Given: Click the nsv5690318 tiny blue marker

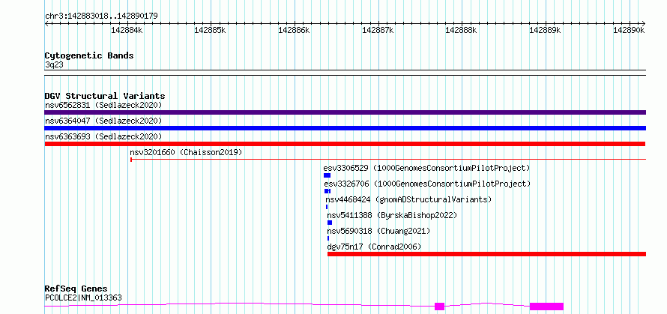Looking at the screenshot, I should click(328, 238).
